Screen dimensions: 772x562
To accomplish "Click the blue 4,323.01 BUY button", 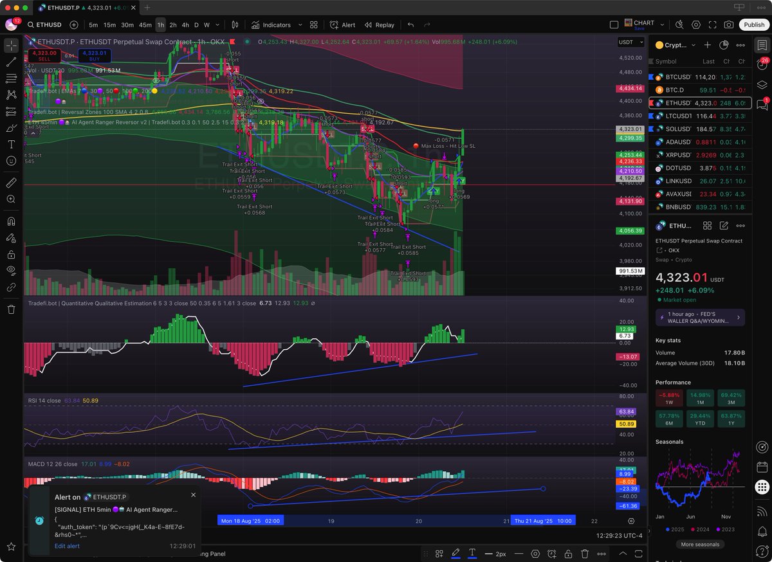I will (95, 55).
